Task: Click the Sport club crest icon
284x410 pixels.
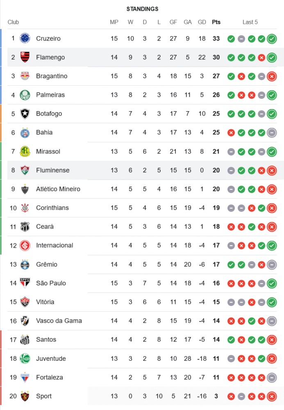Action: tap(25, 396)
